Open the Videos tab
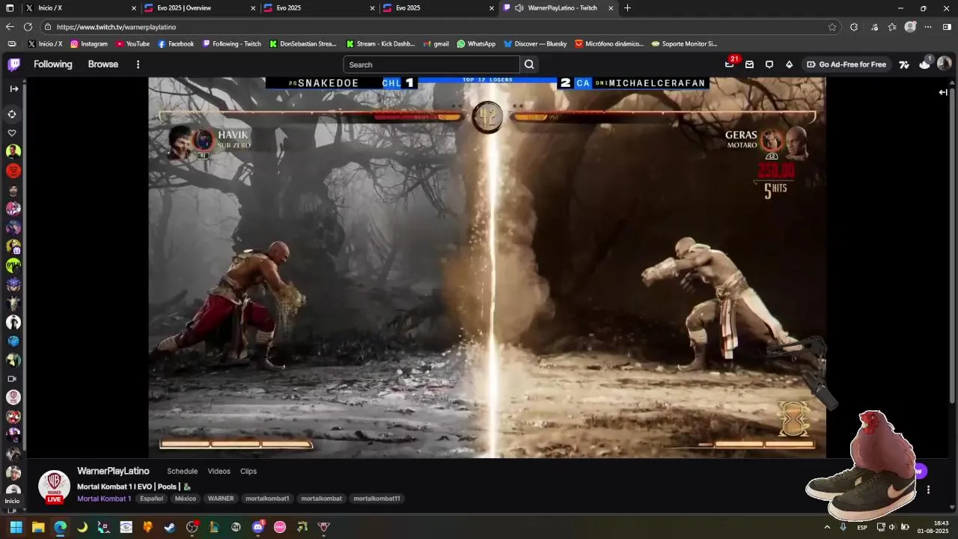This screenshot has width=958, height=539. (x=219, y=471)
